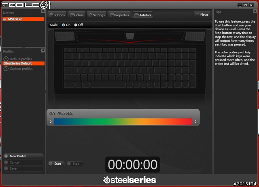
Task: Pin the Devices panel
Action: pyautogui.click(x=43, y=11)
